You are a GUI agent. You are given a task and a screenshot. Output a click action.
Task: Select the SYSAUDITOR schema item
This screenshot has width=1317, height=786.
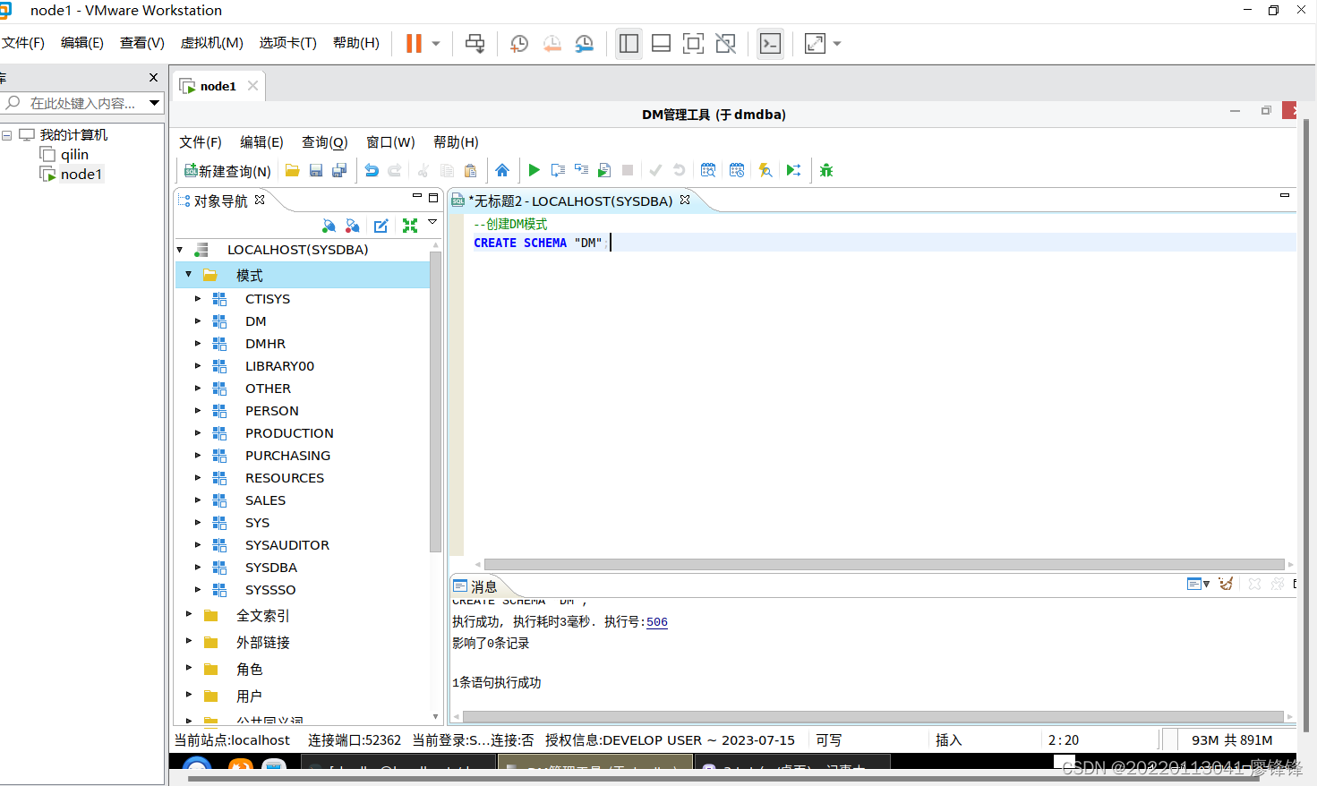[x=287, y=545]
